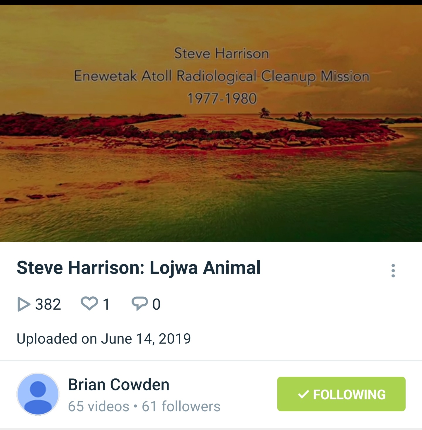Open the three-dot more options menu
This screenshot has height=430, width=422.
(393, 270)
